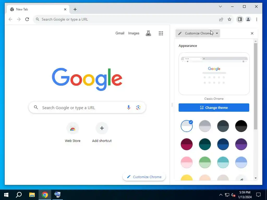
Task: Open the tab search chevron
Action: click(220, 7)
